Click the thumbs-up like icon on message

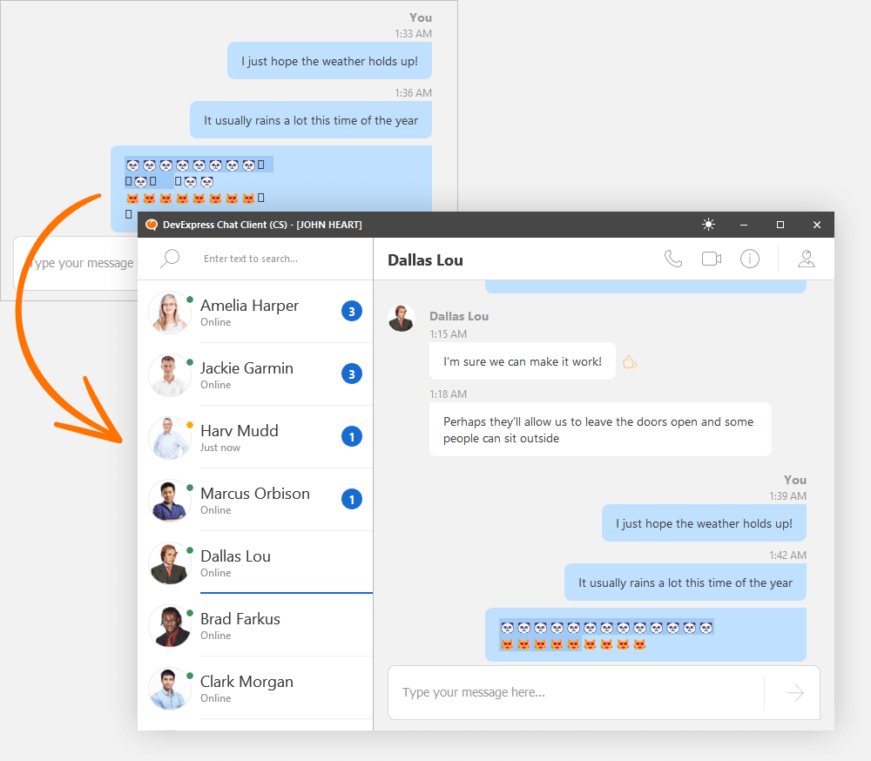630,361
